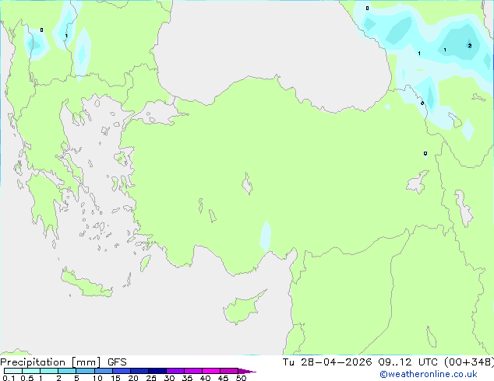Pick the legend swatch between 25 and 30

[157, 371]
